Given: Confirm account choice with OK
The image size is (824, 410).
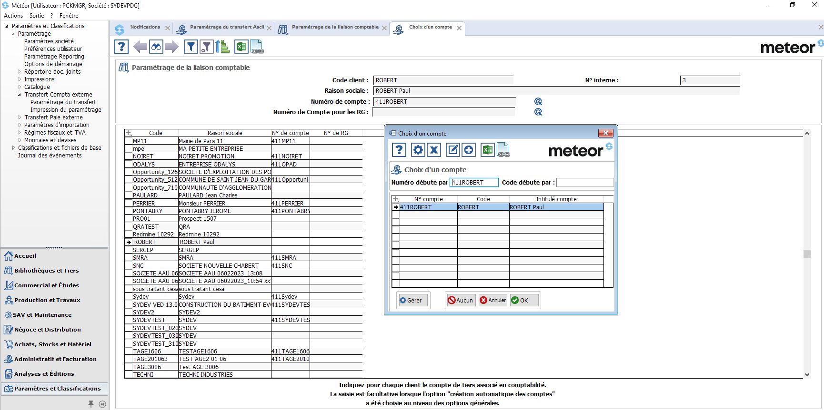Looking at the screenshot, I should [524, 300].
